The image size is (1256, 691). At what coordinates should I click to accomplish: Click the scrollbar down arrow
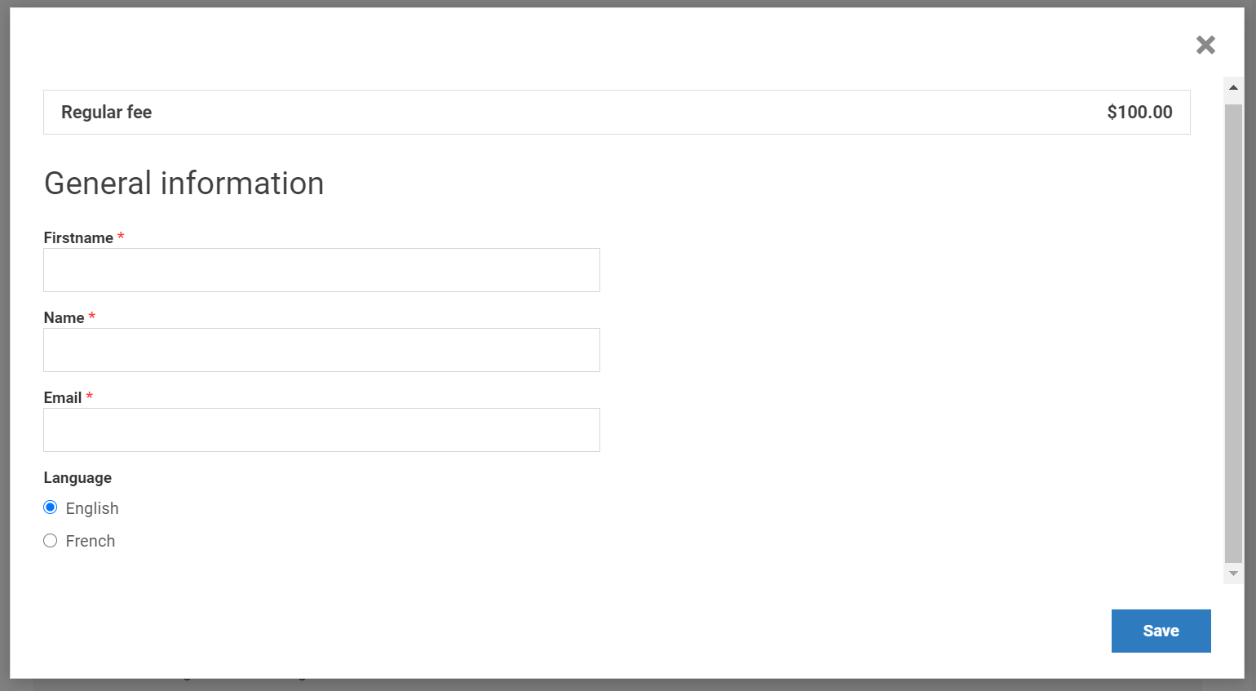(1233, 574)
